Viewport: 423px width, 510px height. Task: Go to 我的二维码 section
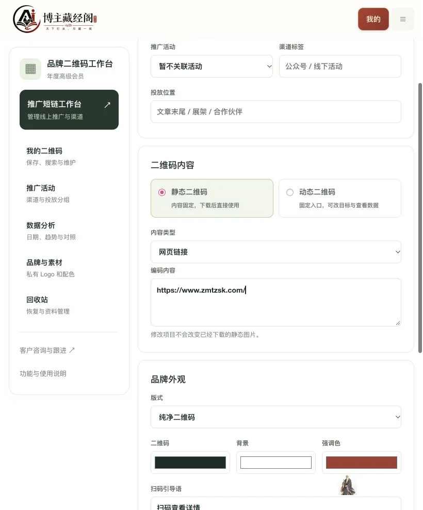69,156
